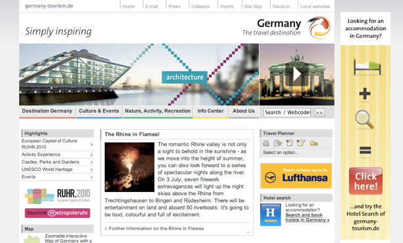Open the Activity Experience link
Screen dimensions: 403x243
[x=41, y=155]
